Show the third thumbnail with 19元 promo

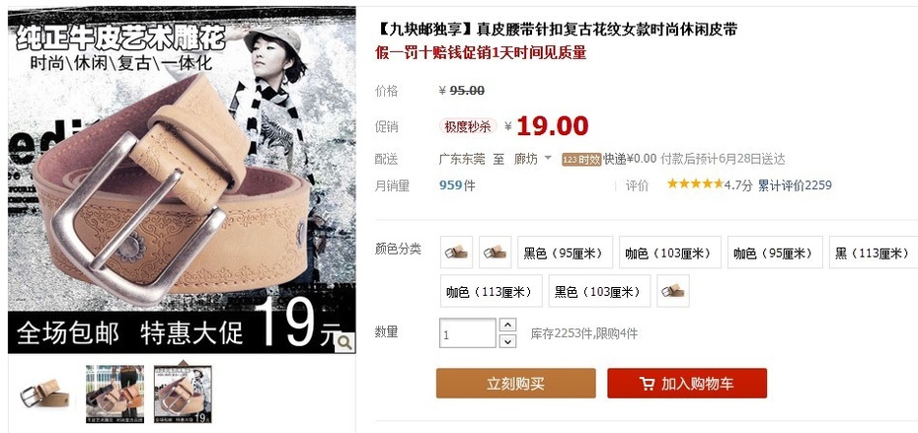[x=184, y=394]
